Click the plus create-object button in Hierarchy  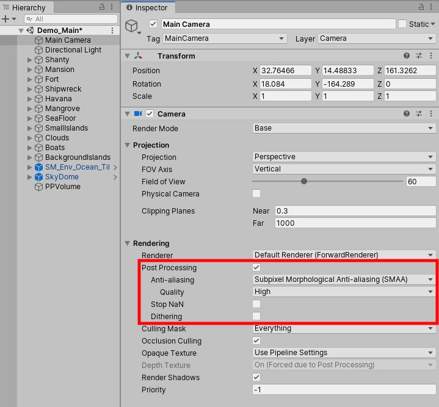5,19
